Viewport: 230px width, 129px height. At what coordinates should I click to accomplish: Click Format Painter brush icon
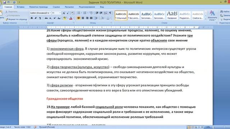[6, 19]
